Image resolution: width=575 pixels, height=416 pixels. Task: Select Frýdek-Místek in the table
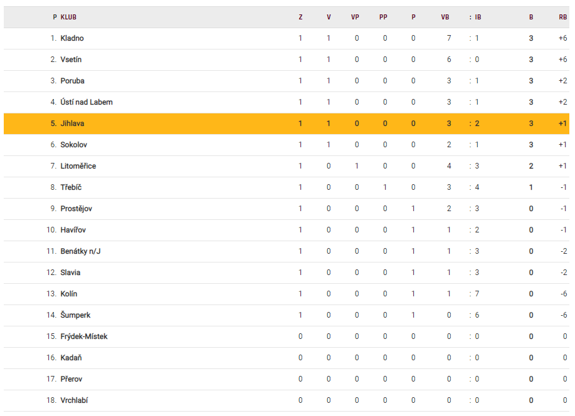pyautogui.click(x=84, y=336)
